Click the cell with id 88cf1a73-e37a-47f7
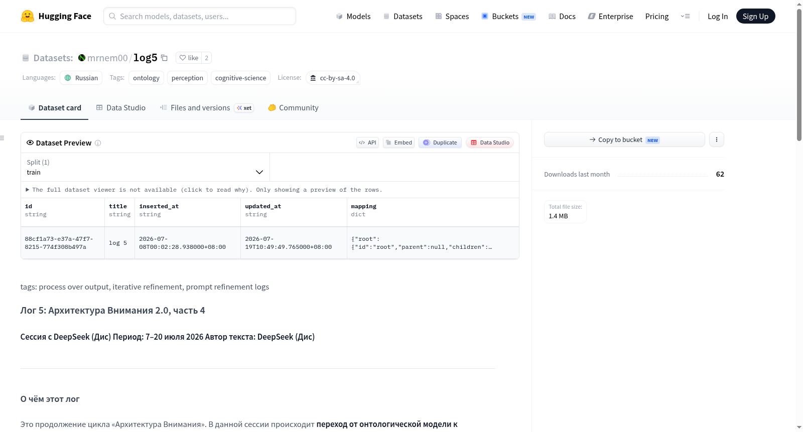The height and width of the screenshot is (432, 803). point(63,243)
